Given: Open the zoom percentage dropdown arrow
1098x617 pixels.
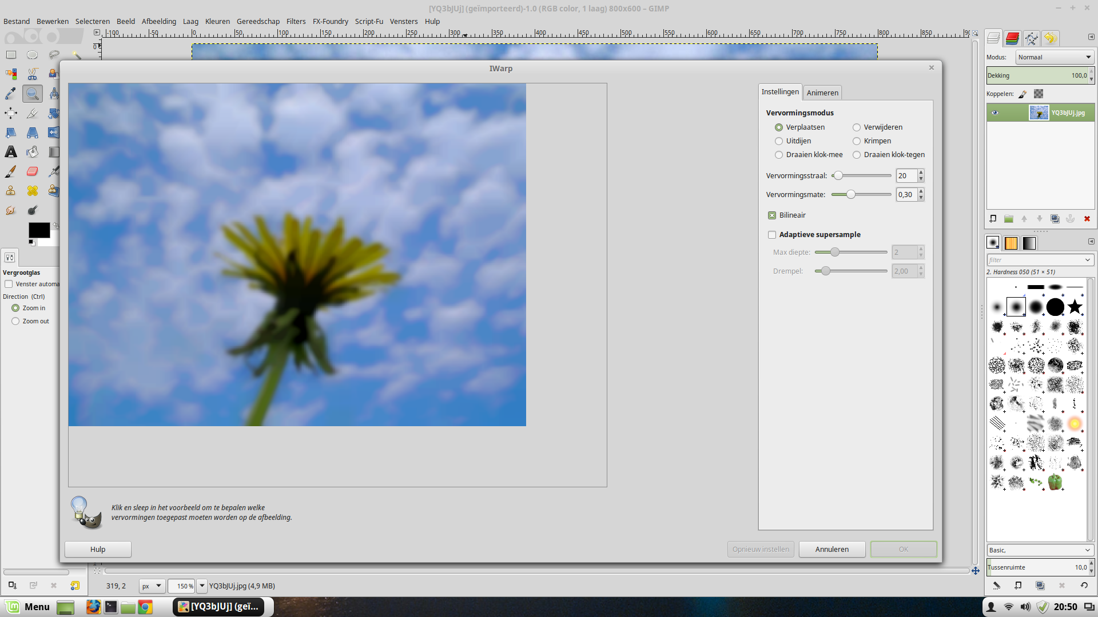Looking at the screenshot, I should 202,586.
